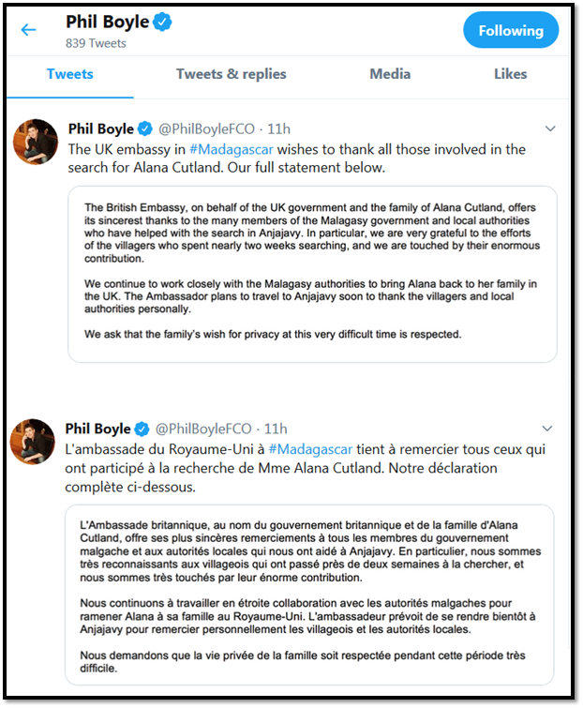583x708 pixels.
Task: Go back using the left arrow icon
Action: [28, 30]
